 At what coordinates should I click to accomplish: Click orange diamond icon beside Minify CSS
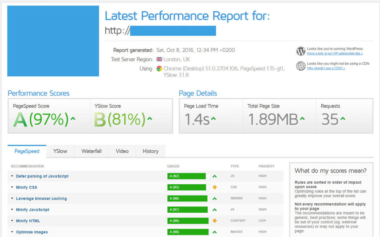point(214,187)
